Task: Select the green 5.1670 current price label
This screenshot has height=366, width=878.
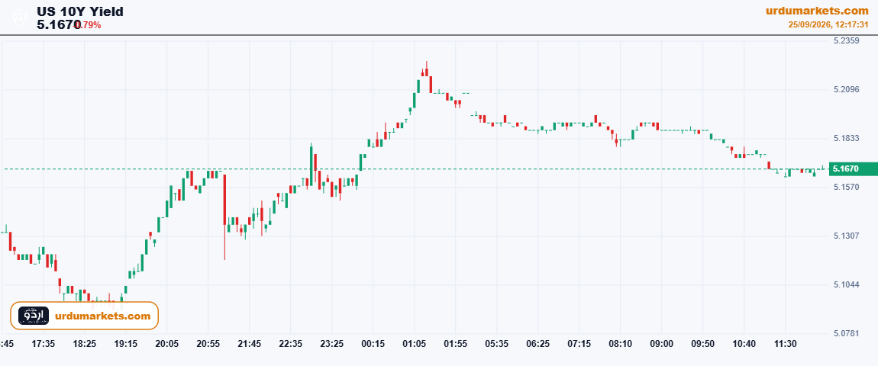Action: tap(854, 169)
